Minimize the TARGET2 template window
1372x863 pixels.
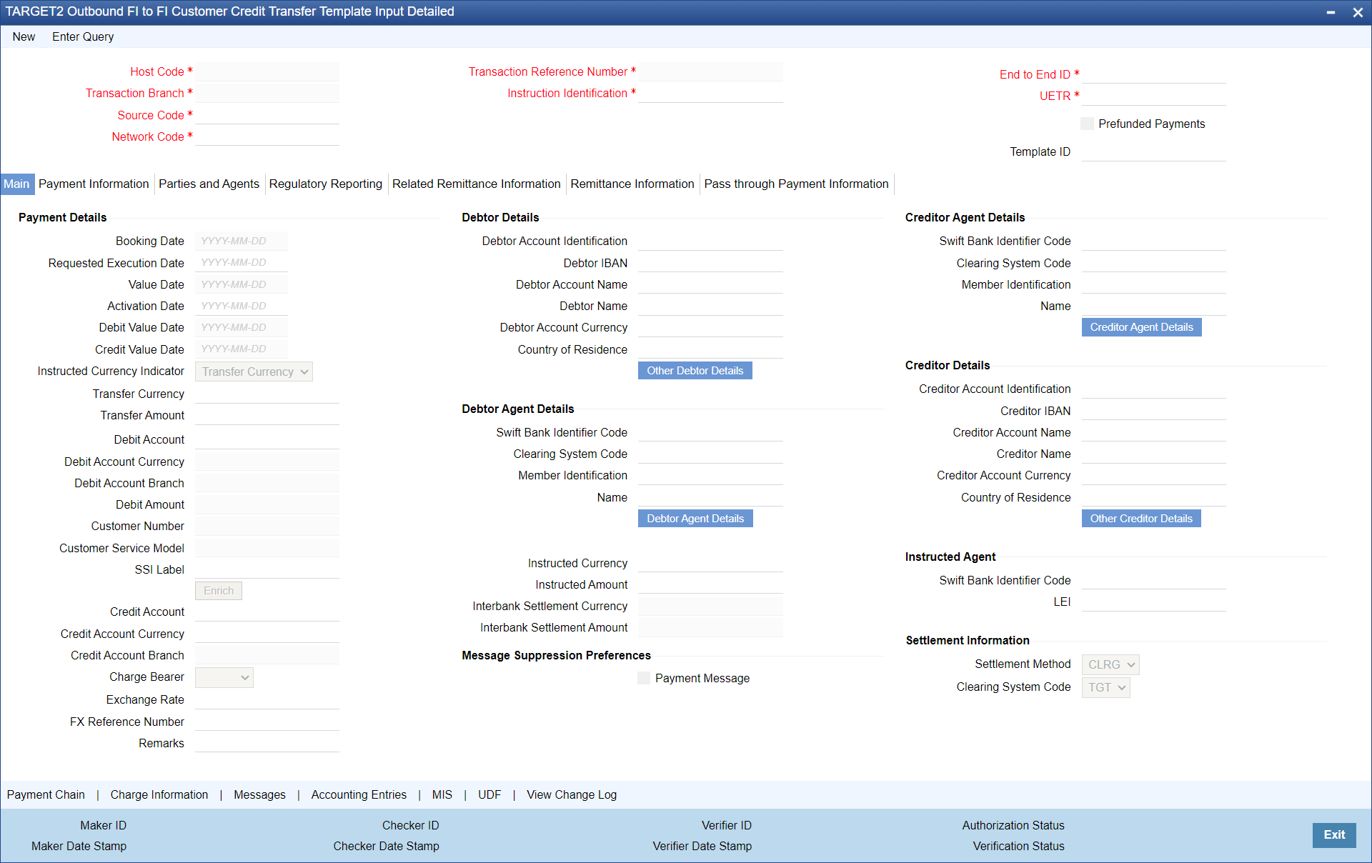[1331, 12]
